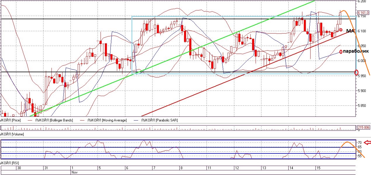Click the Parabolic SAR legend label
The height and width of the screenshot is (175, 371).
[x=160, y=120]
